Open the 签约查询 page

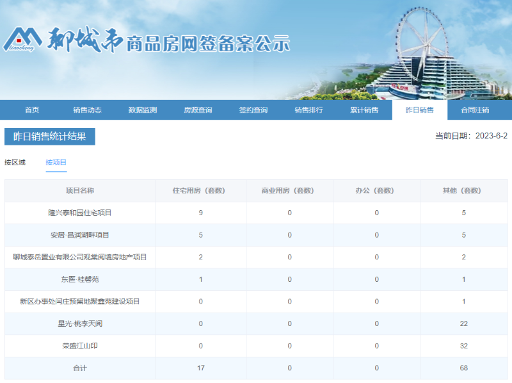click(253, 110)
